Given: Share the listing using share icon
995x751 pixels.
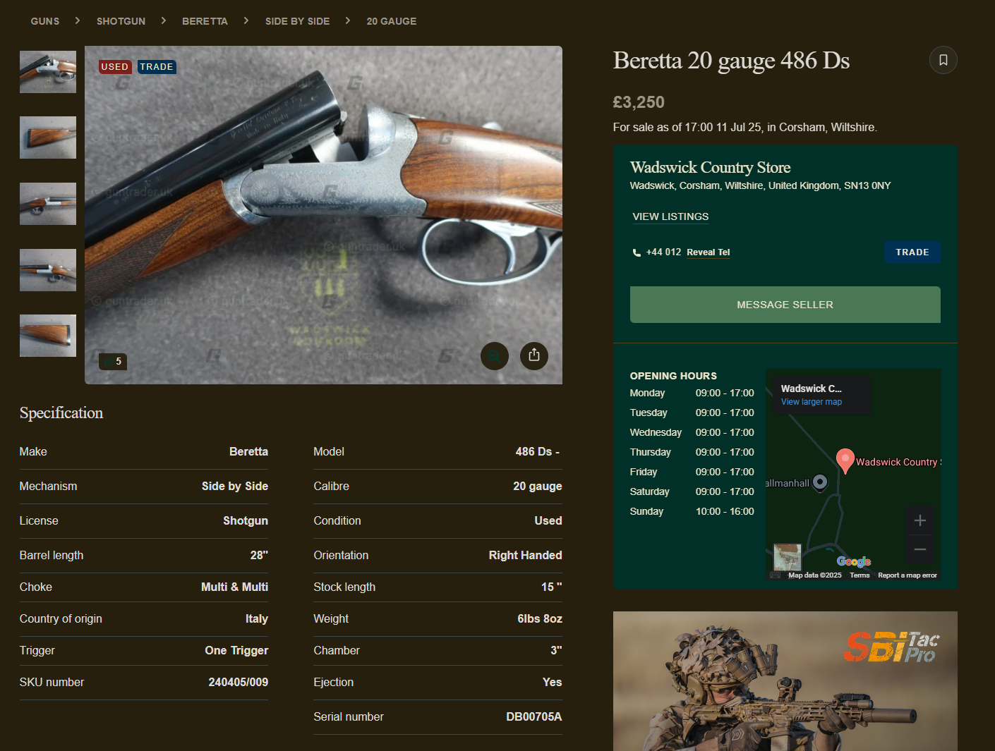Looking at the screenshot, I should pos(534,355).
